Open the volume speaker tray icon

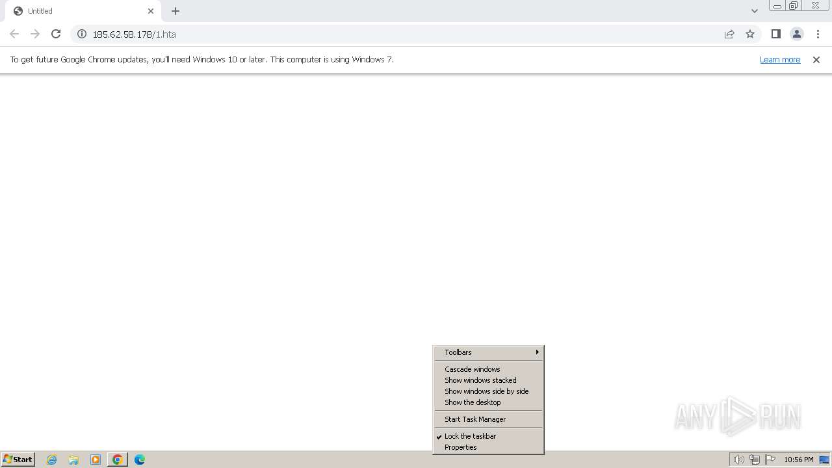[x=738, y=460]
